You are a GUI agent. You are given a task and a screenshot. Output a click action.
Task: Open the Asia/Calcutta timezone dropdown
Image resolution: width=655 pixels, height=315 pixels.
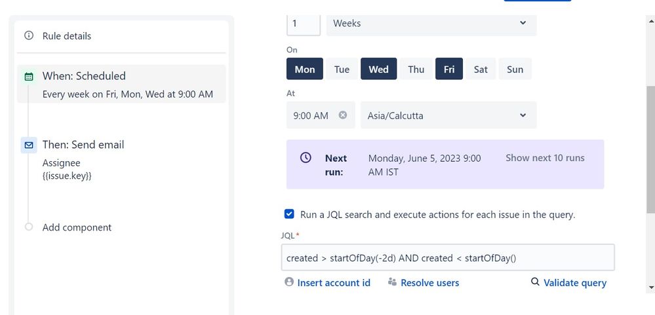(x=448, y=115)
